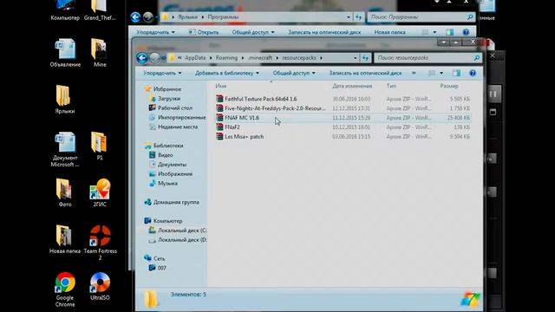The height and width of the screenshot is (312, 555).
Task: Click Открыть in the Программы window toolbar
Action: point(204,32)
